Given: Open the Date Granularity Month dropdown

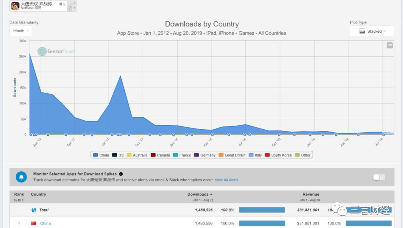Looking at the screenshot, I should pos(21,31).
